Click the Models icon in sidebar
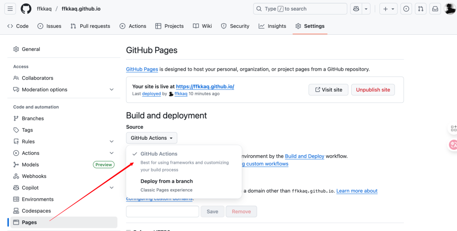Screen dimensions: 457x231 (16, 165)
